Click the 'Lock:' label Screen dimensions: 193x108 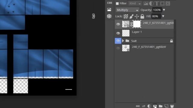[x=119, y=16]
